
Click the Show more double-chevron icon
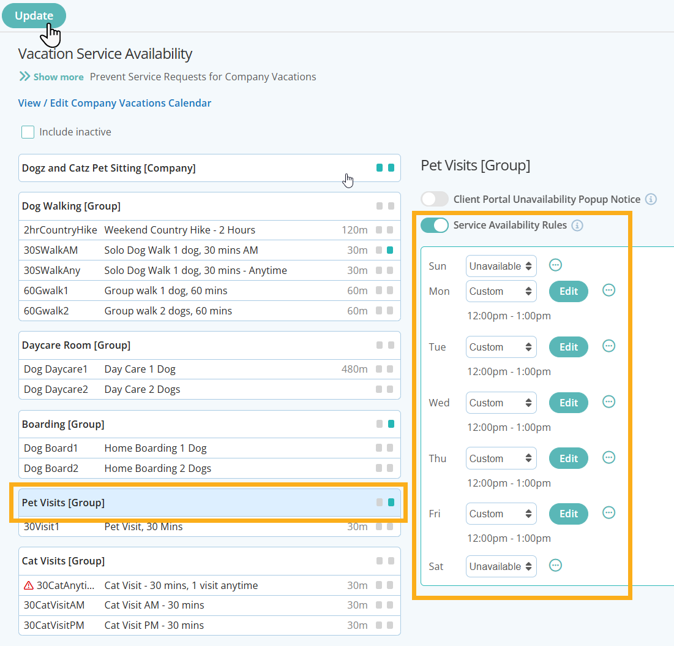[24, 77]
